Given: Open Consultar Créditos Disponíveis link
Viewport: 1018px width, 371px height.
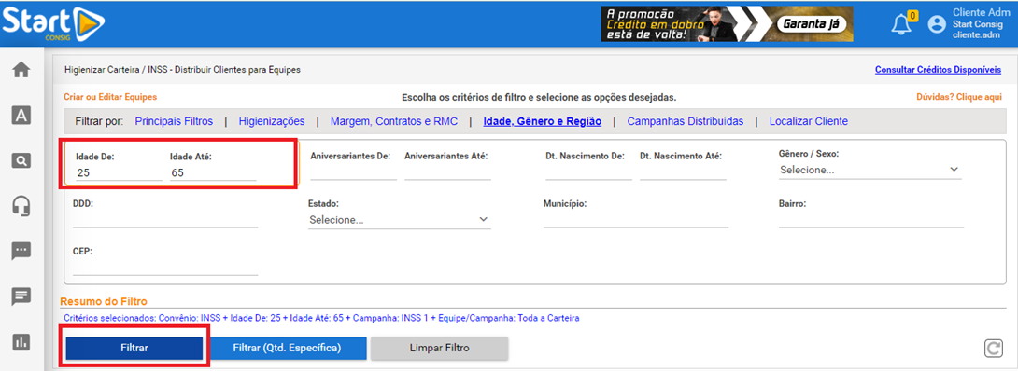Looking at the screenshot, I should pyautogui.click(x=938, y=69).
